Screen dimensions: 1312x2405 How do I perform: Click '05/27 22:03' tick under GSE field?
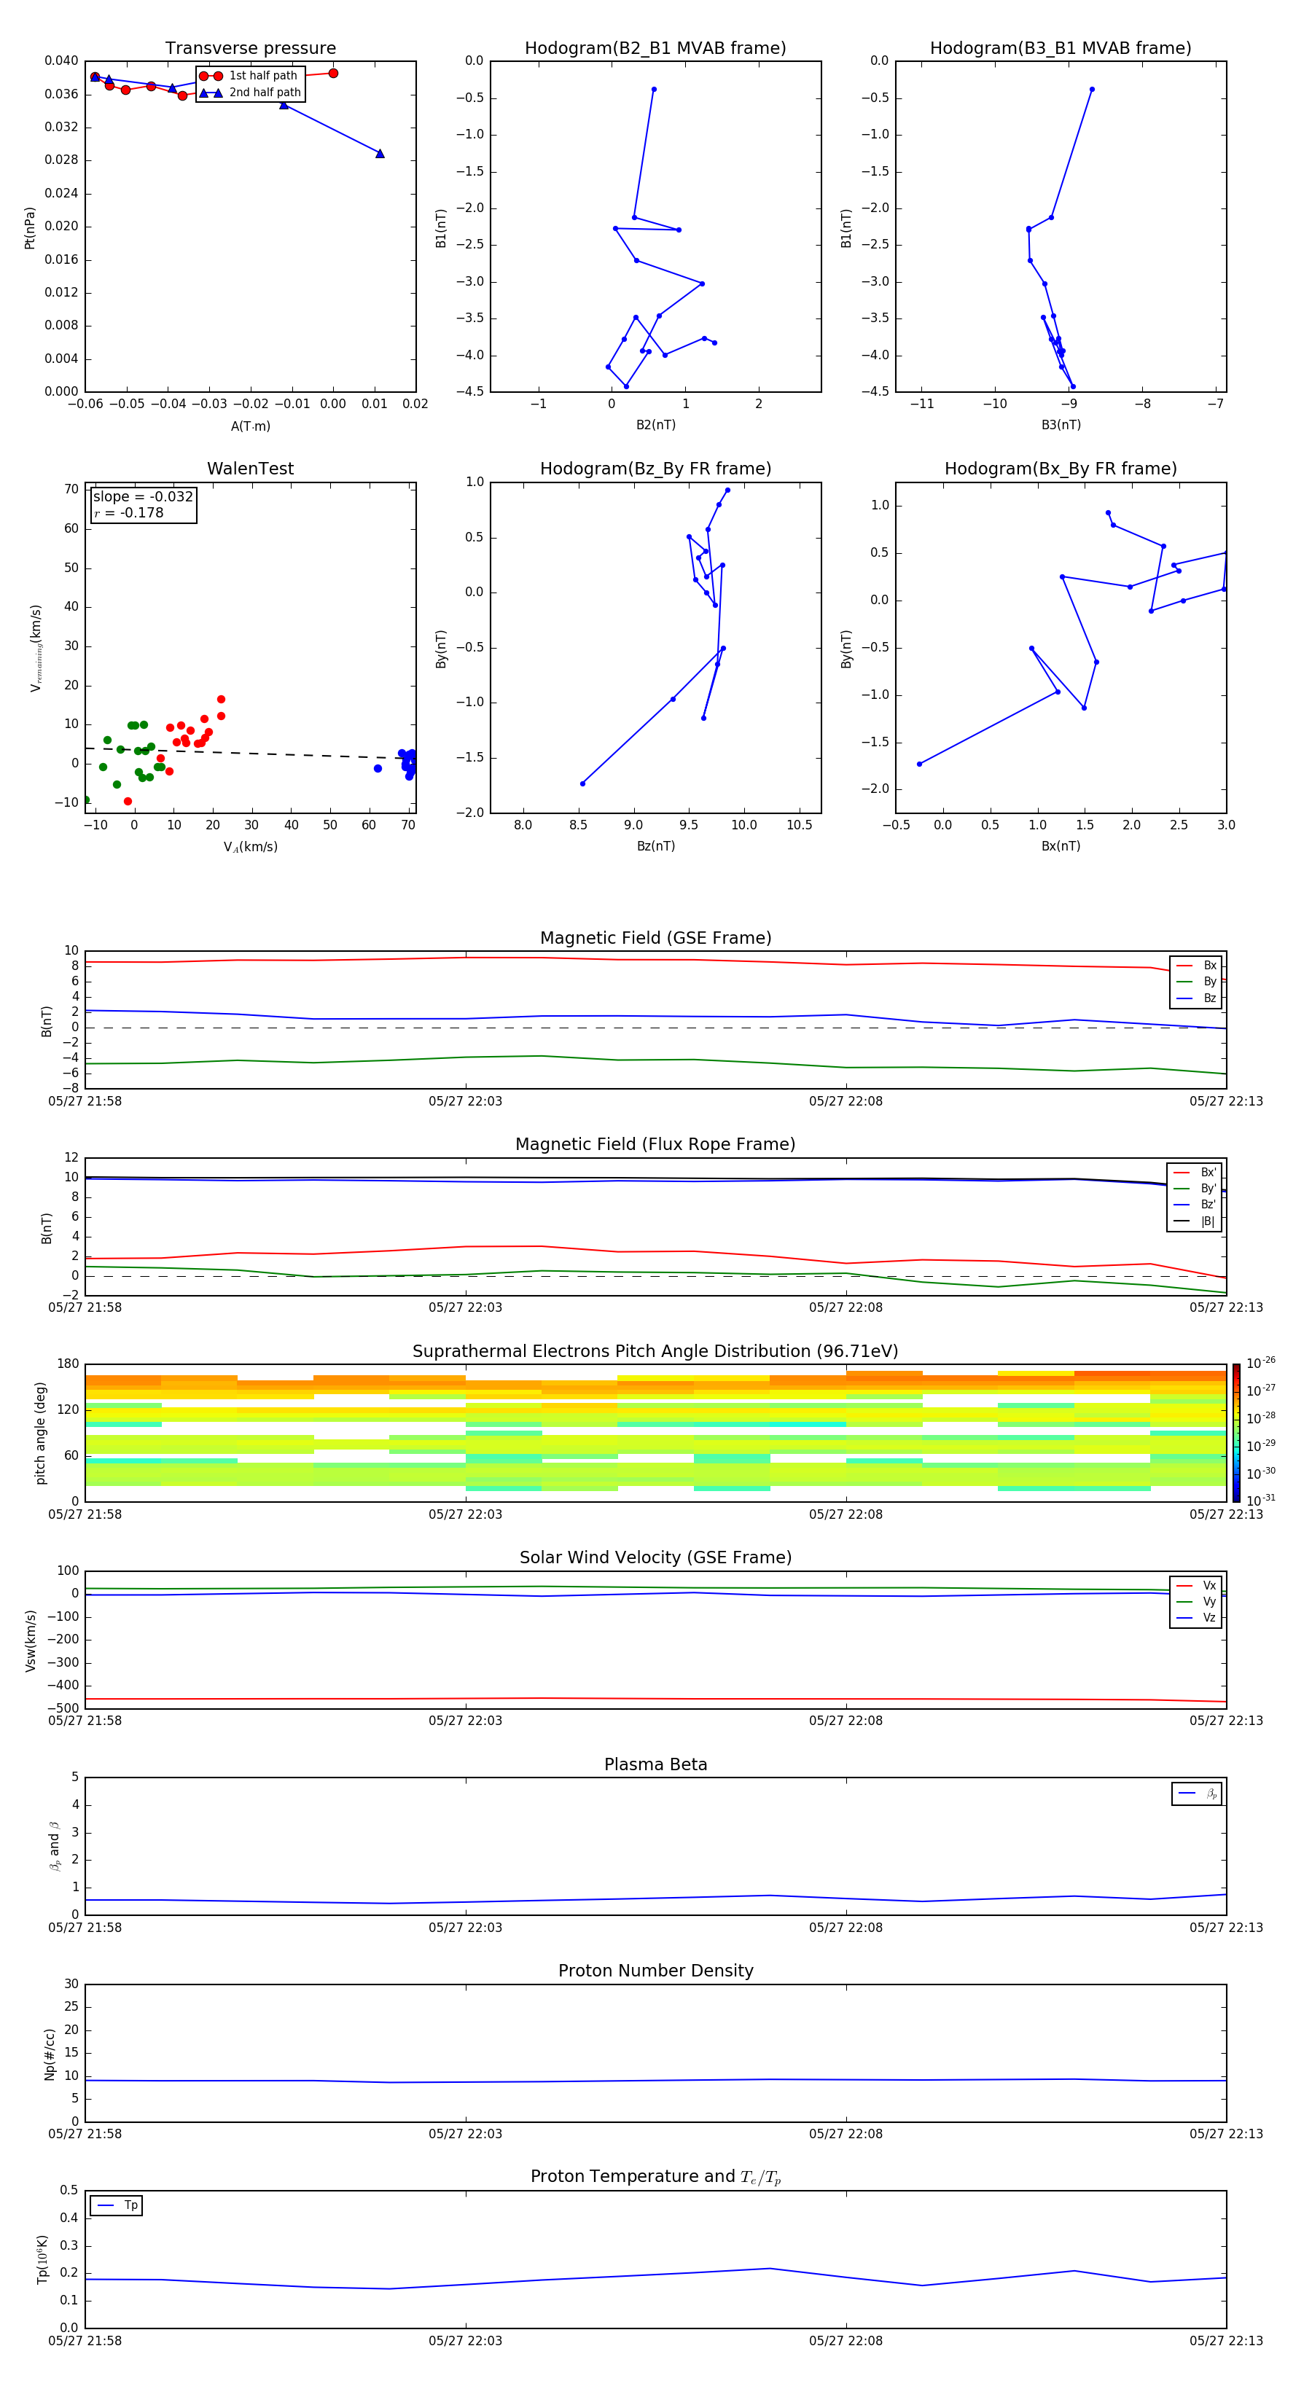click(x=465, y=1102)
